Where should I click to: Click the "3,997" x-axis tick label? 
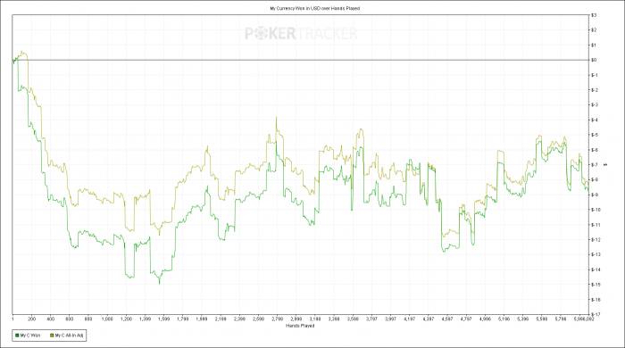point(391,319)
